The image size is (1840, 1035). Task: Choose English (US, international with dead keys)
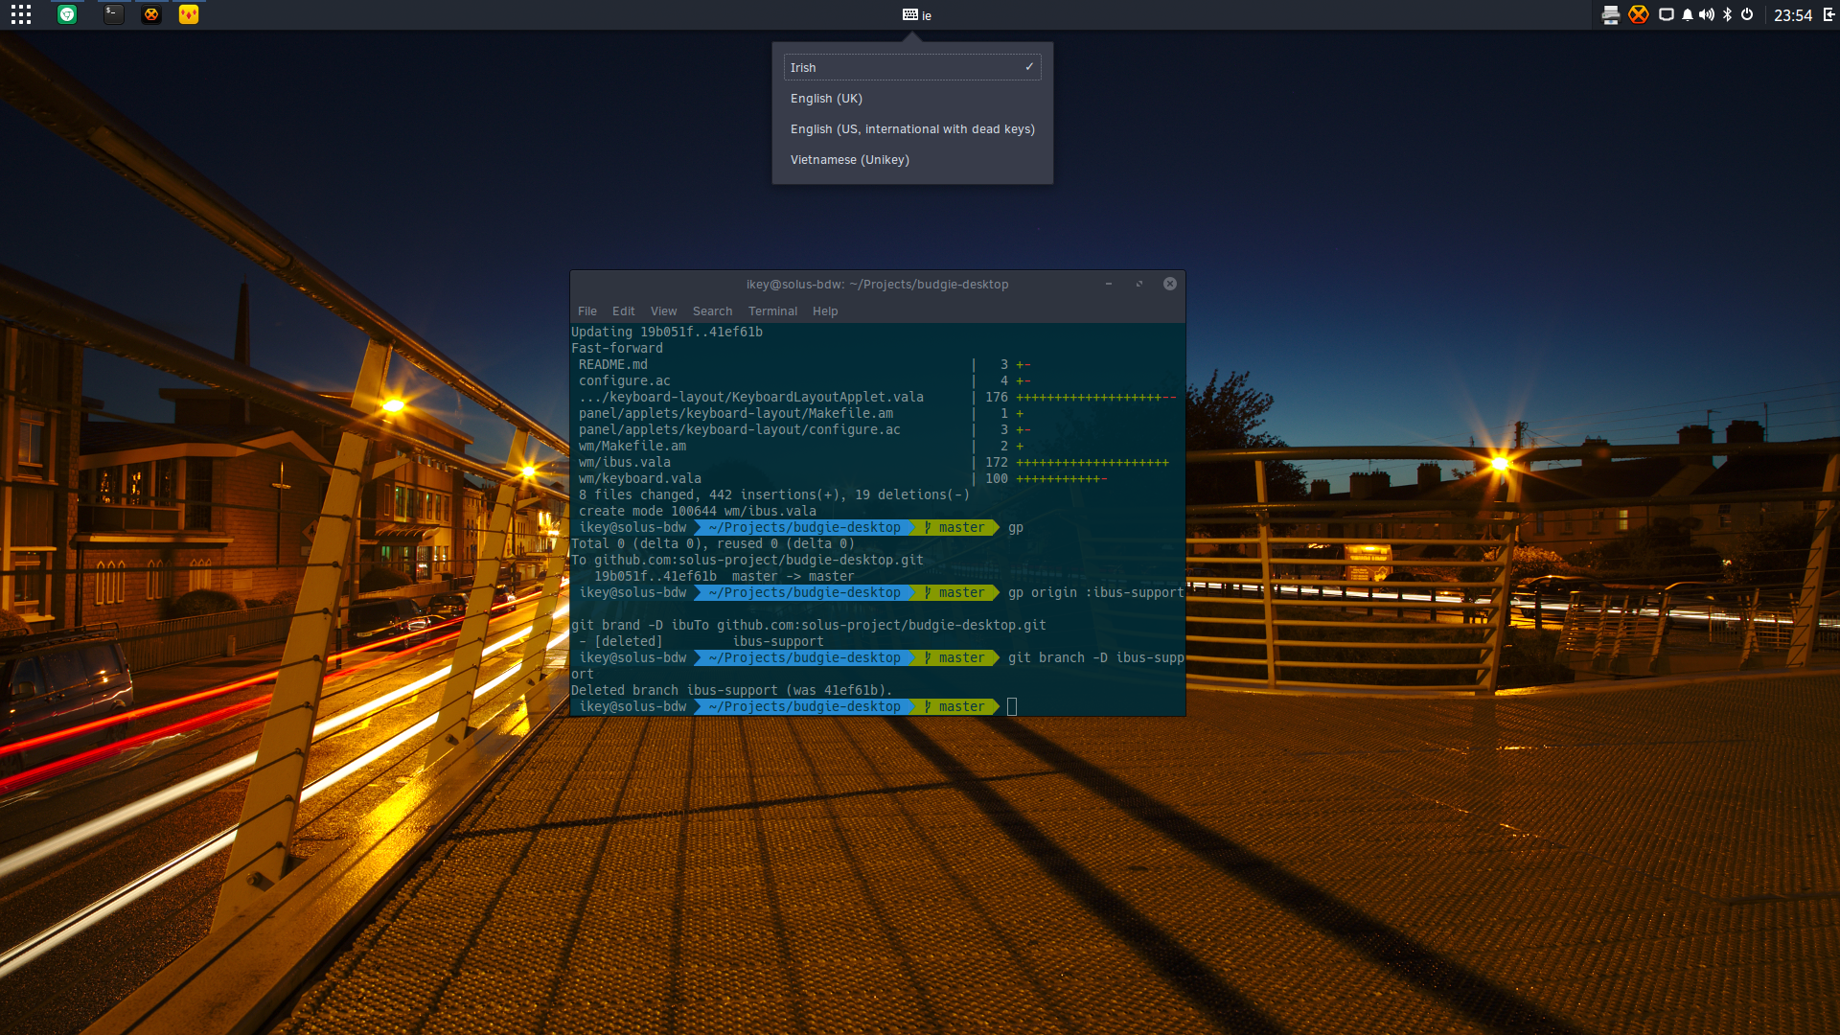click(x=912, y=129)
